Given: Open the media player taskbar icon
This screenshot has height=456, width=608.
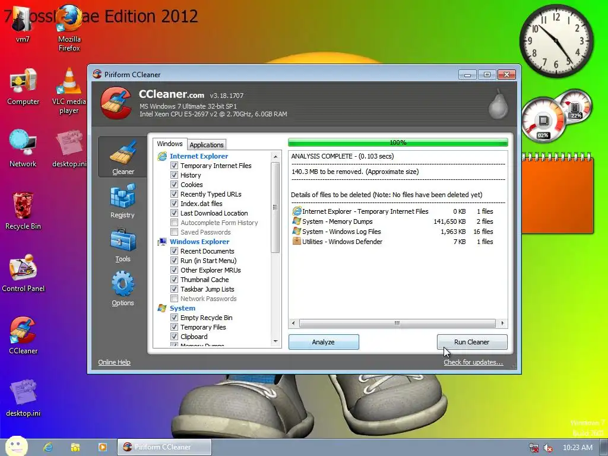Looking at the screenshot, I should tap(102, 447).
